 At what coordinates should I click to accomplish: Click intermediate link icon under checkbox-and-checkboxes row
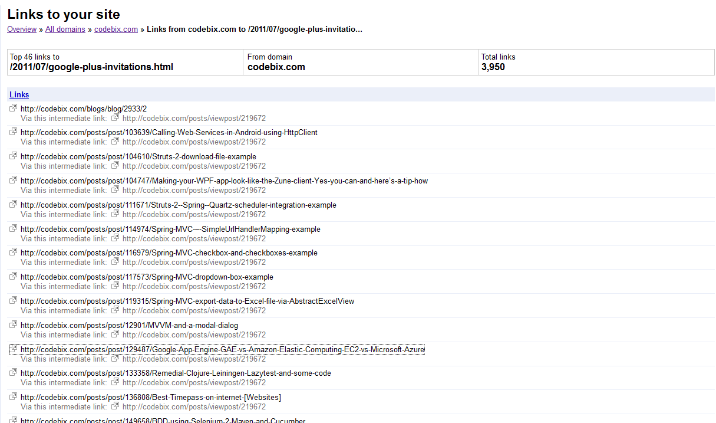(x=116, y=262)
